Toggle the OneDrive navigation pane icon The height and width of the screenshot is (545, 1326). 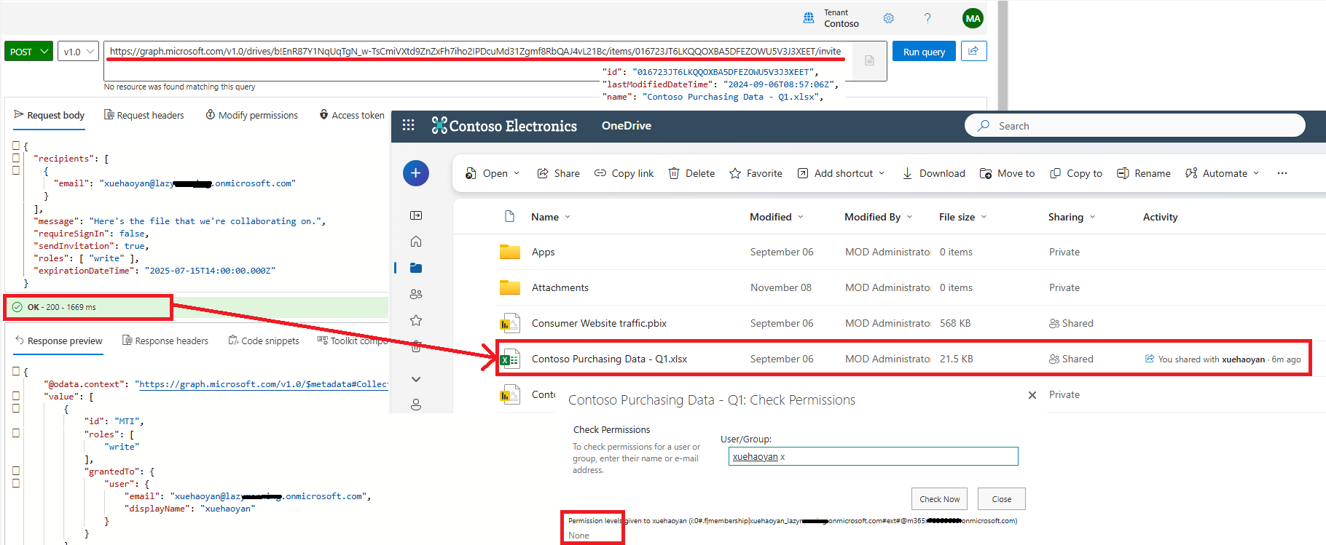point(416,215)
